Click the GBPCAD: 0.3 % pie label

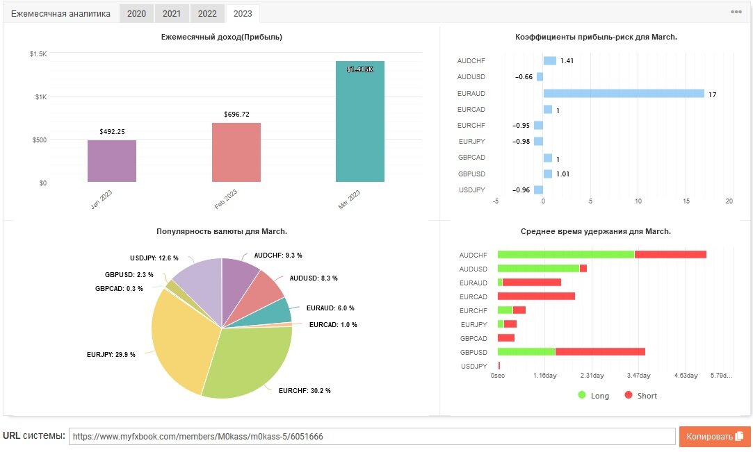pos(119,289)
